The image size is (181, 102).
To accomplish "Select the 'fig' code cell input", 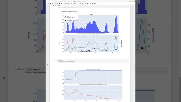I will [x=93, y=5].
